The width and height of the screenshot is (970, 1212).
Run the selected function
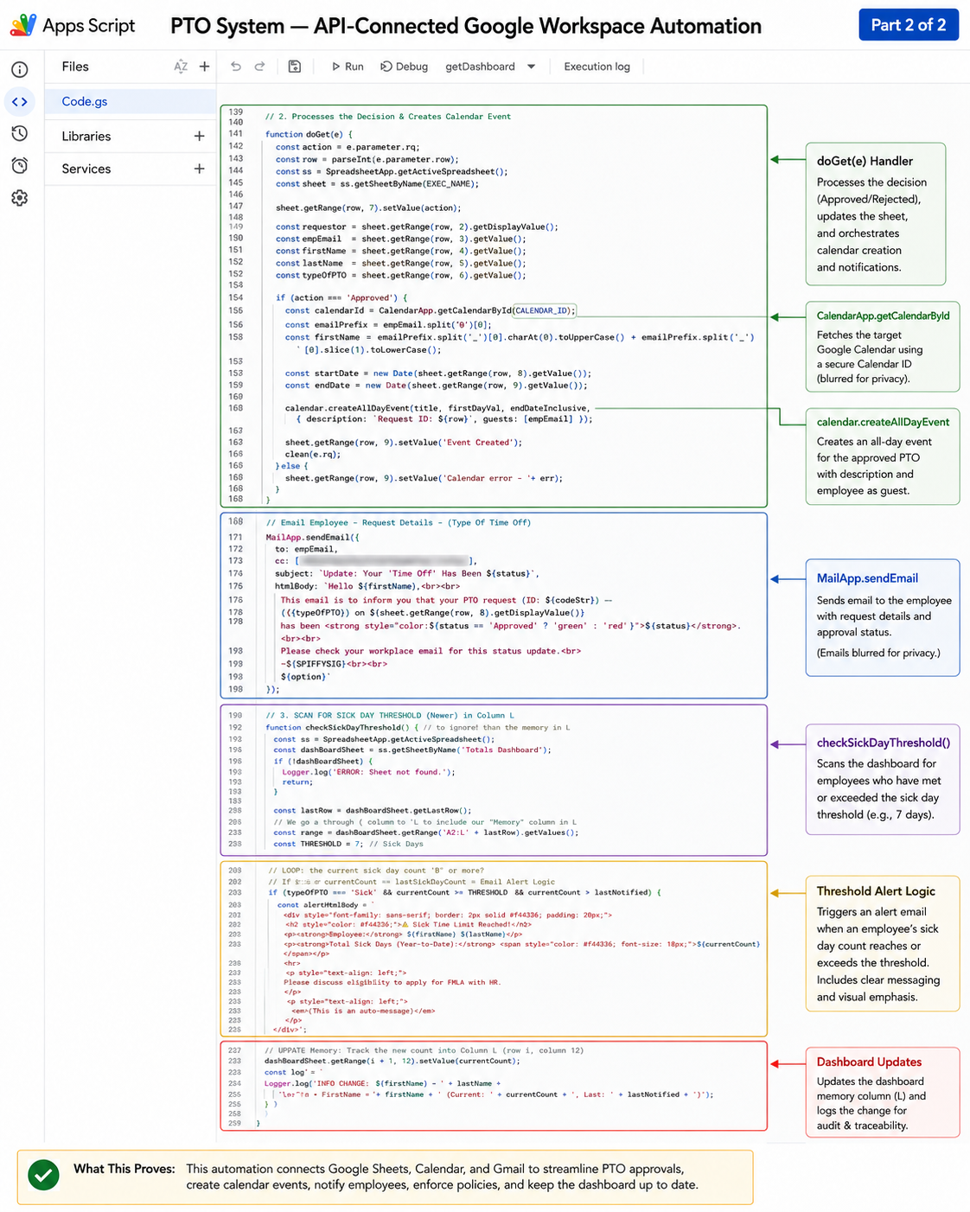click(x=348, y=67)
